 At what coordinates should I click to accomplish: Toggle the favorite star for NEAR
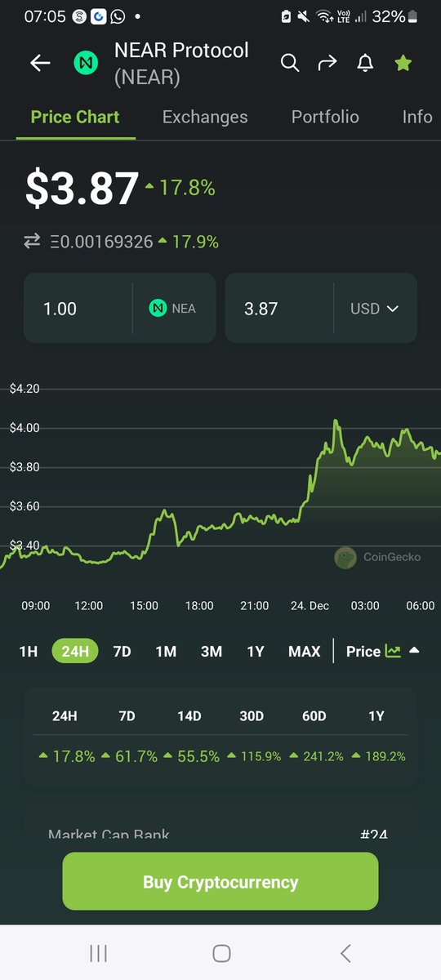click(403, 63)
